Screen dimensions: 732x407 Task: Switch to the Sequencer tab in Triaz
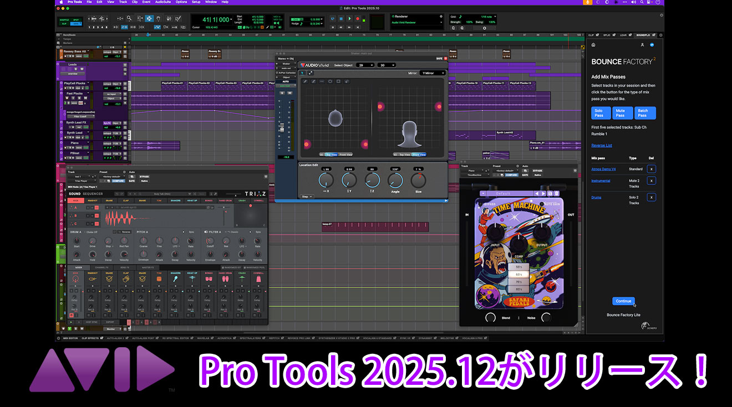pyautogui.click(x=93, y=194)
